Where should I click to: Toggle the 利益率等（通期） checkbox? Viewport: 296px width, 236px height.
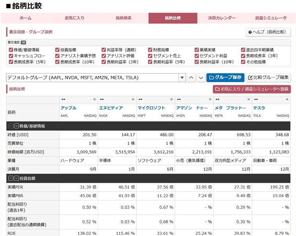tap(103, 50)
